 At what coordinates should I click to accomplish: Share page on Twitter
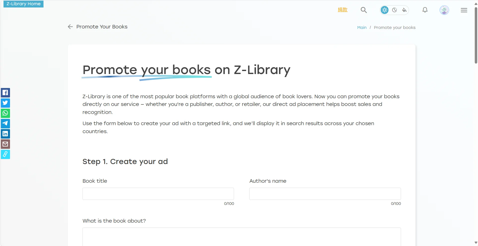[5, 103]
